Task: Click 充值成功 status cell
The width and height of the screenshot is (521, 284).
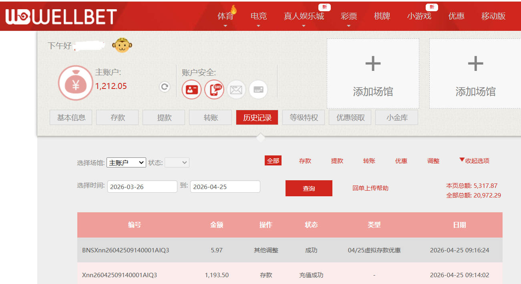Action: point(311,275)
